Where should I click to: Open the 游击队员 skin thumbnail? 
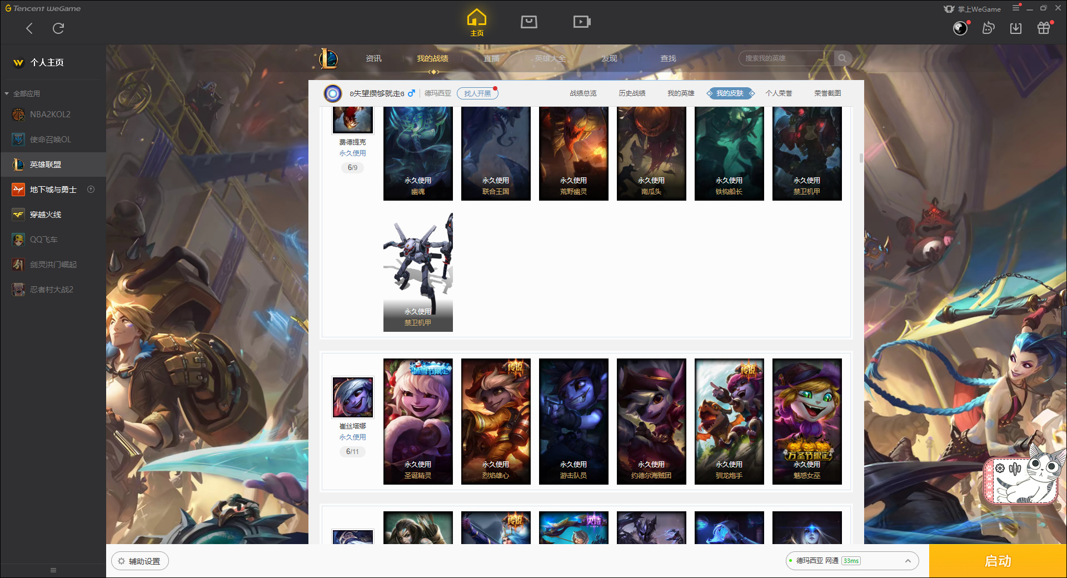tap(574, 421)
